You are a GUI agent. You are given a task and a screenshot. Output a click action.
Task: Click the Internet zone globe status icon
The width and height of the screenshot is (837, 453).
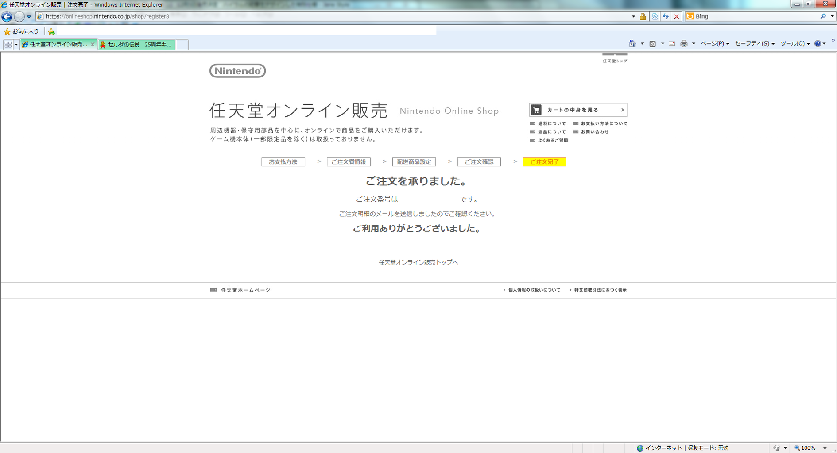pyautogui.click(x=640, y=448)
